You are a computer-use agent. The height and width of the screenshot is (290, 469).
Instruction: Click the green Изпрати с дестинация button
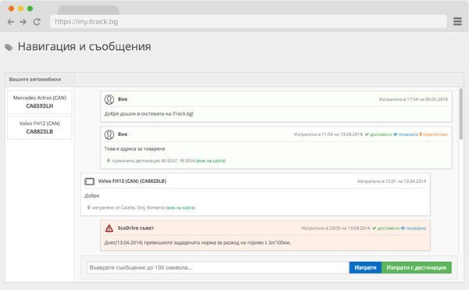[417, 267]
